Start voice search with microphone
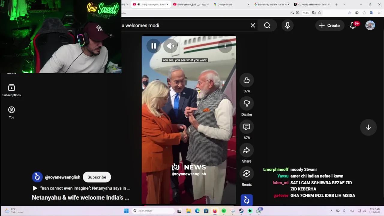Screen dimensions: 384x216 pos(287,25)
